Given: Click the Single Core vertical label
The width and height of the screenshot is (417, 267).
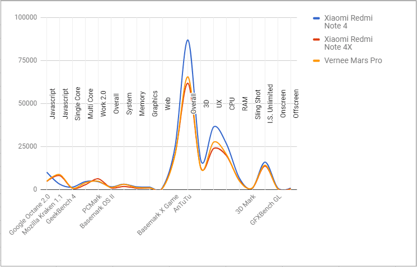Looking at the screenshot, I should point(78,104).
